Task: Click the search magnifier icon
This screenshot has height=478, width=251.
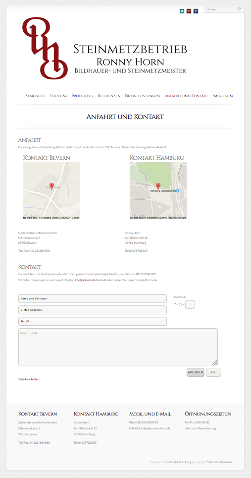Action: click(240, 9)
